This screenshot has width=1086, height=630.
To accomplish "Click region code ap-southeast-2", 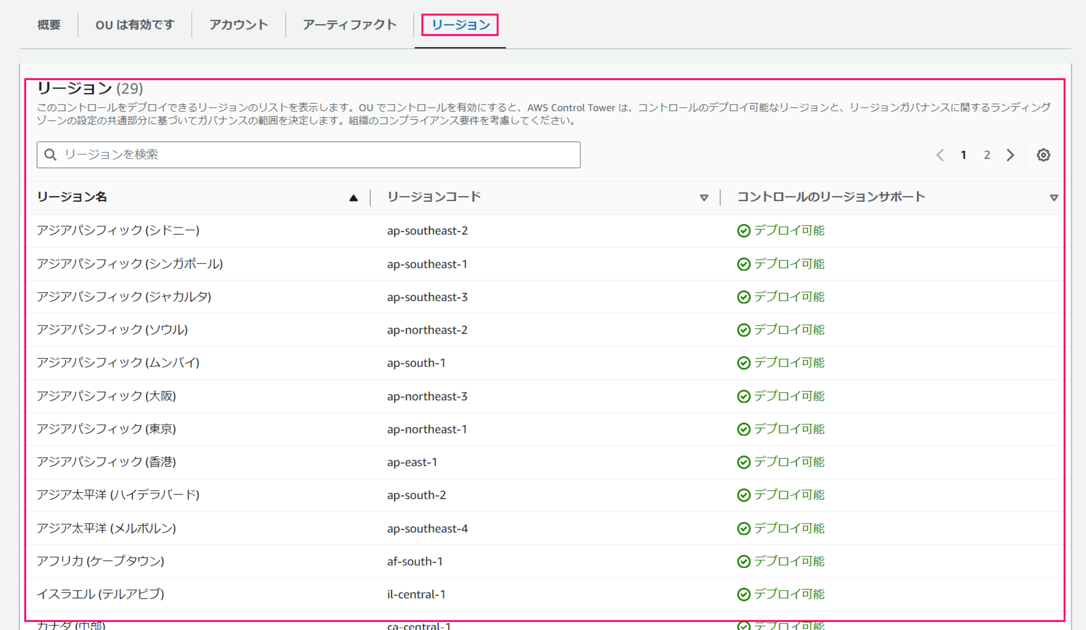I will click(427, 231).
